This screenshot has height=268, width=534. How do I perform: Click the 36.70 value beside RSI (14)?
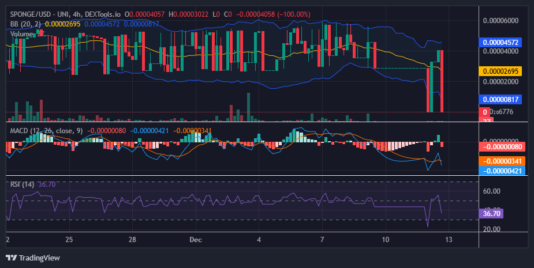[47, 184]
